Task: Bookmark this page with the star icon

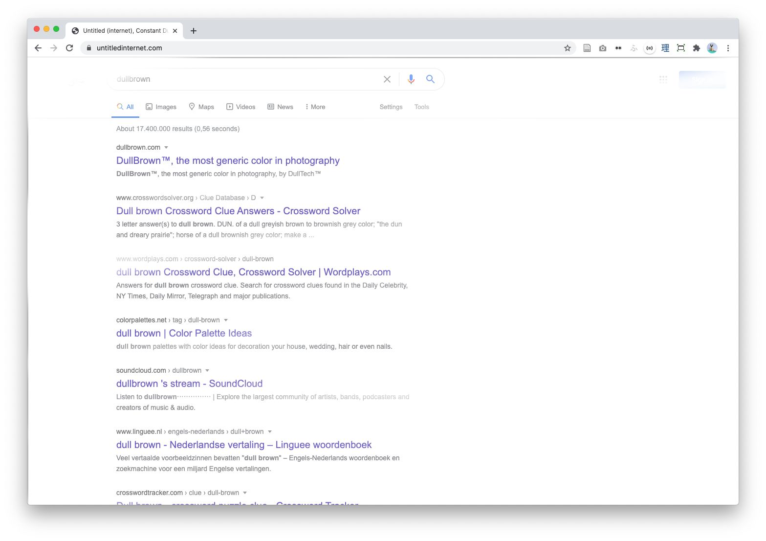Action: point(567,48)
